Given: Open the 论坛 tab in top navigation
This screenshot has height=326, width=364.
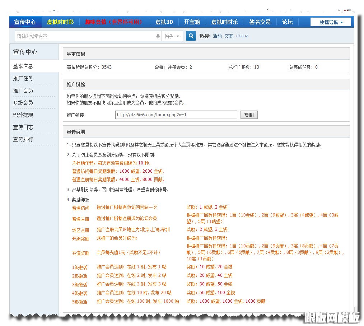Looking at the screenshot, I should tap(287, 22).
